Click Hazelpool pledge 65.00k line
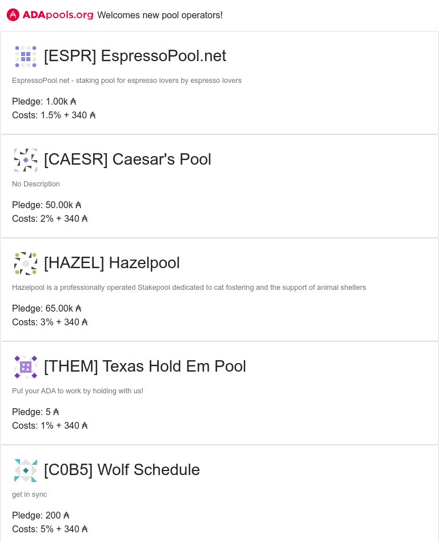The width and height of the screenshot is (439, 542). click(x=47, y=308)
